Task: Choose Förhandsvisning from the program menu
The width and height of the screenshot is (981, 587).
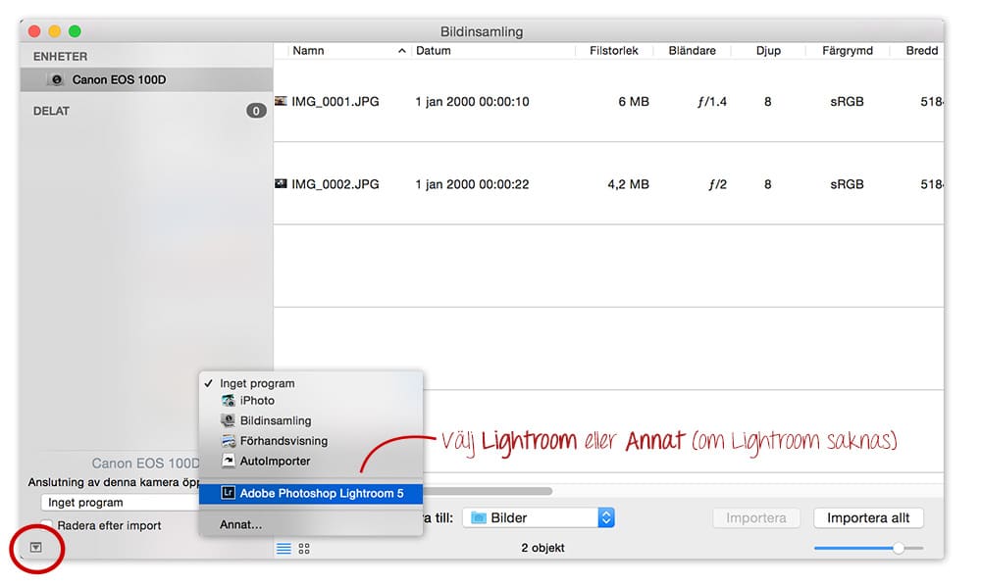Action: click(x=311, y=441)
